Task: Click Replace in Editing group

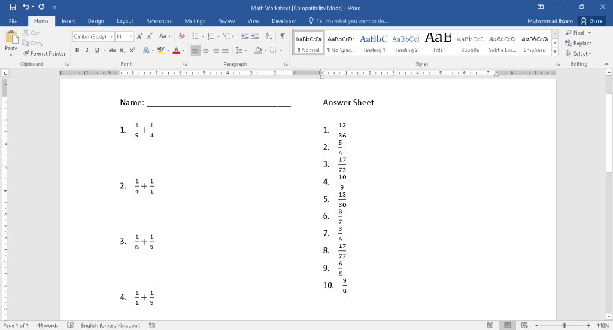Action: point(578,44)
